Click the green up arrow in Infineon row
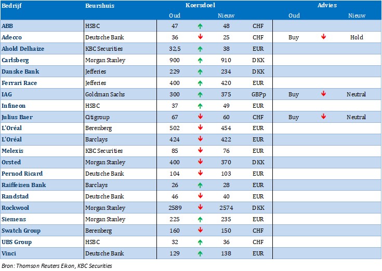Viewport: 382px width, 271px height. (200, 106)
